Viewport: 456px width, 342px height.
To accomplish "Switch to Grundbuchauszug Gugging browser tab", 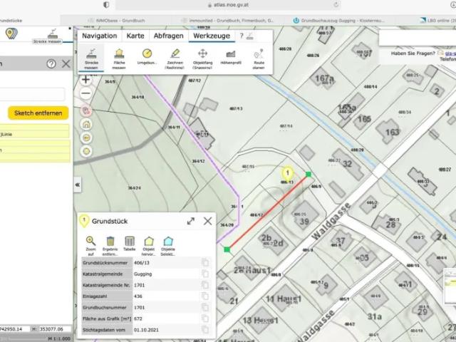I will pyautogui.click(x=339, y=21).
